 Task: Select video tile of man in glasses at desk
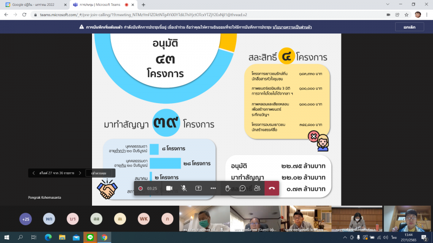coord(306,219)
